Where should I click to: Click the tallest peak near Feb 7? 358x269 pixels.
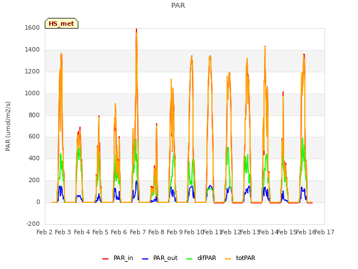coord(136,30)
